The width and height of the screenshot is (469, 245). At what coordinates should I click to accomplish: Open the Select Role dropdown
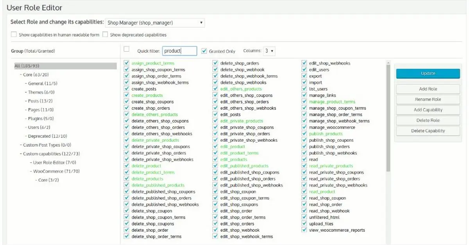pos(155,23)
